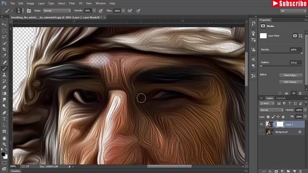This screenshot has height=173, width=308.
Task: Select the Eraser tool
Action: click(x=4, y=87)
